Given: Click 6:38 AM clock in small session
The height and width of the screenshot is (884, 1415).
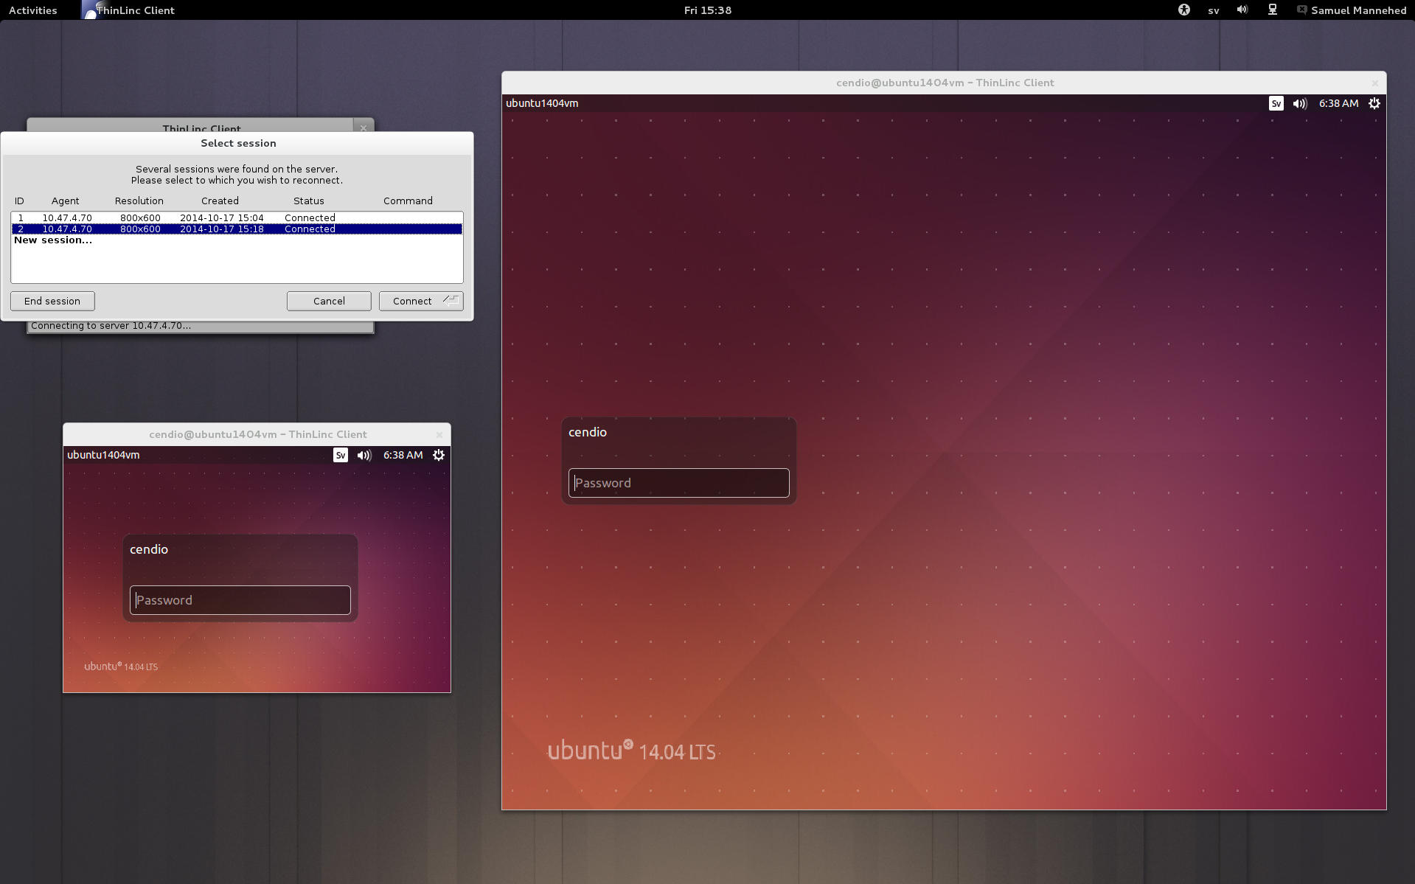Looking at the screenshot, I should (x=403, y=455).
